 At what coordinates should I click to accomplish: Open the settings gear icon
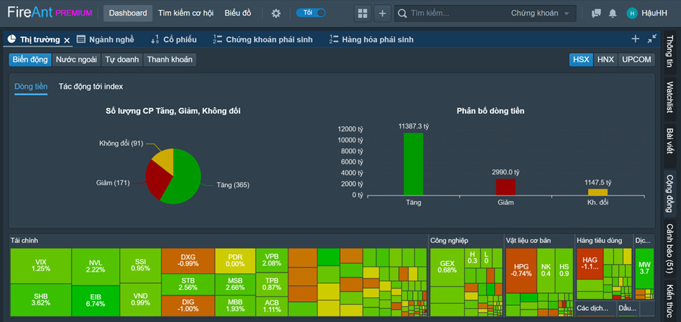(276, 13)
